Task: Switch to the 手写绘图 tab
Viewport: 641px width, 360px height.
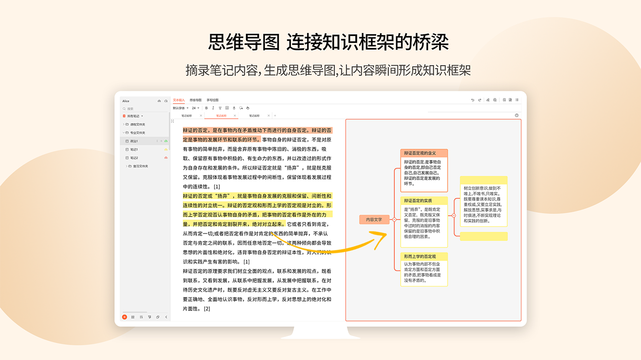Action: [212, 100]
